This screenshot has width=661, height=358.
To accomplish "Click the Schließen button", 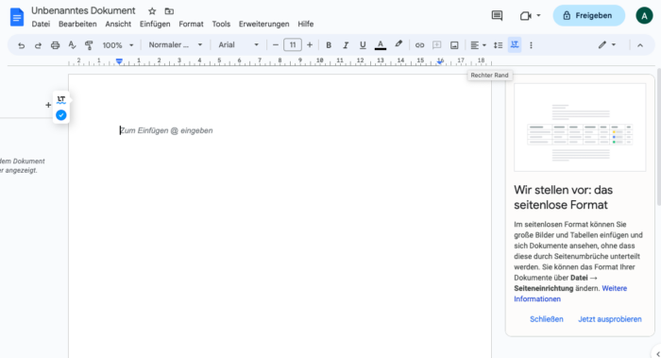I will (x=547, y=319).
